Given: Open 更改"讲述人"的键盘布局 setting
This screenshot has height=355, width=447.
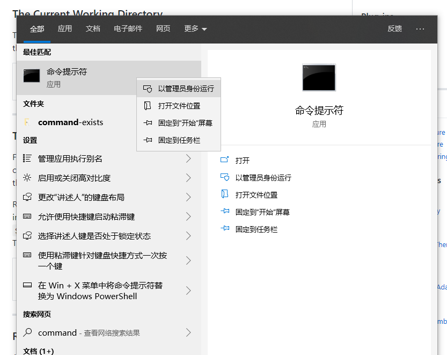Looking at the screenshot, I should (x=109, y=197).
